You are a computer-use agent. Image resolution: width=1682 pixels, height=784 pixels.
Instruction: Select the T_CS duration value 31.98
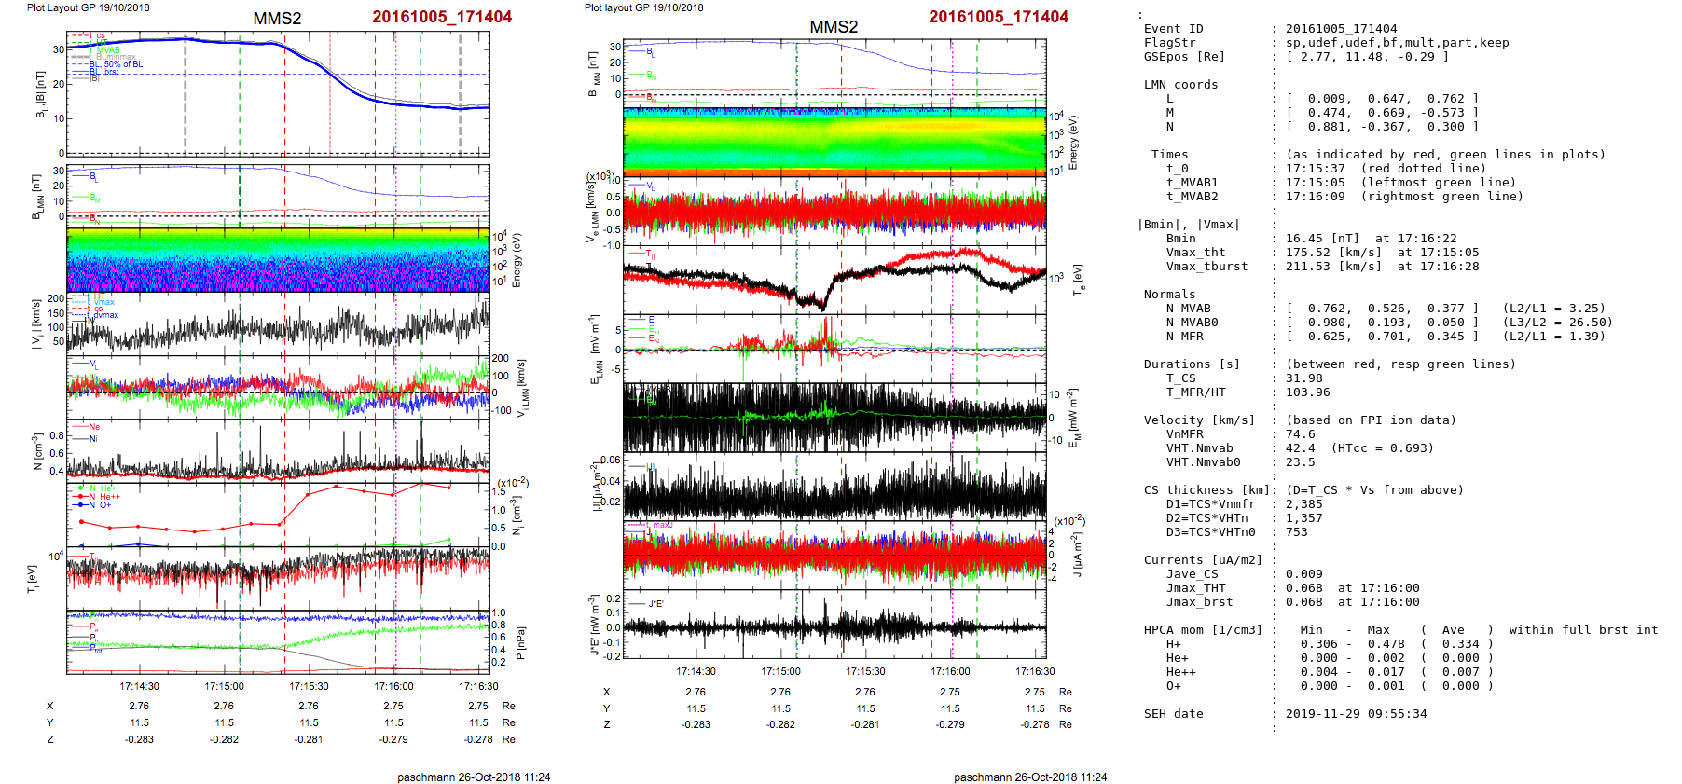1303,378
